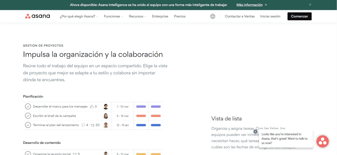Click the comments icon in the Terminar el plan row
This screenshot has width=337, height=155.
(x=83, y=125)
